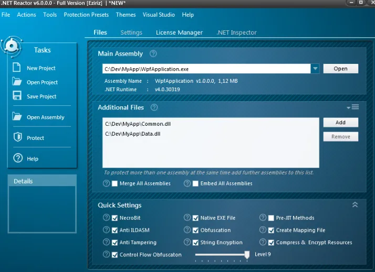Click the Save Project floppy disk icon

point(17,95)
